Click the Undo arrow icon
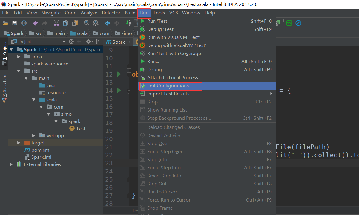Image resolution: width=359 pixels, height=215 pixels. 36,23
